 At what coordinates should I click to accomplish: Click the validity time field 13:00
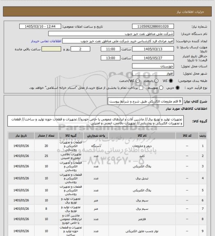coord(110,58)
